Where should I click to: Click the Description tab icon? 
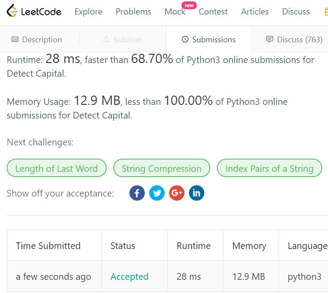(x=15, y=39)
